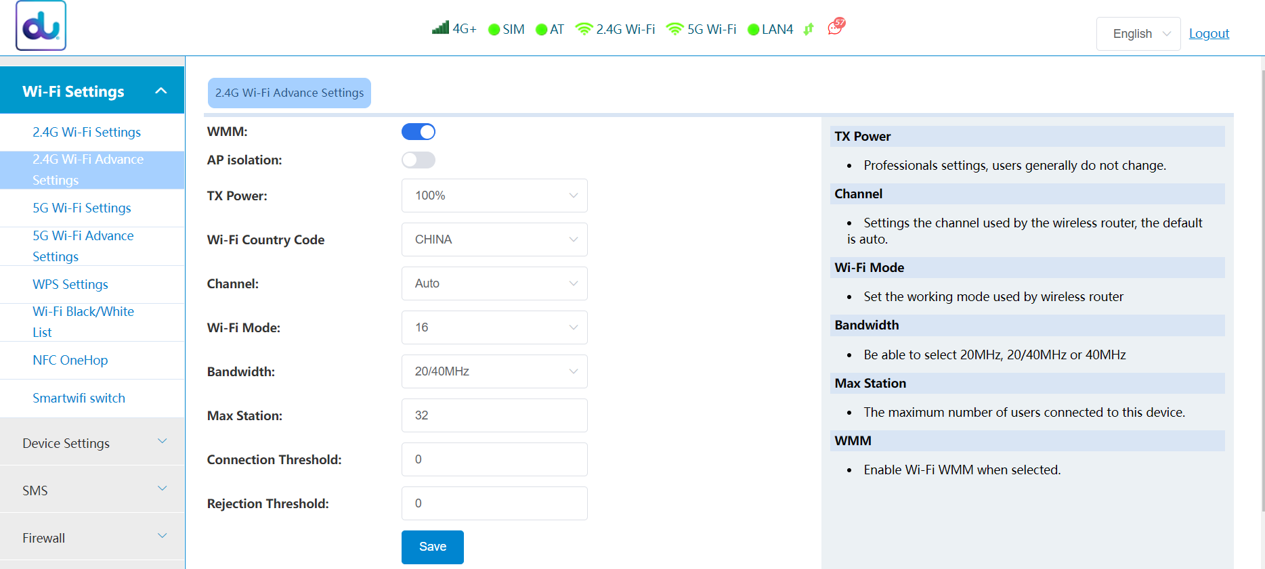
Task: Click the du logo icon
Action: pos(41,26)
